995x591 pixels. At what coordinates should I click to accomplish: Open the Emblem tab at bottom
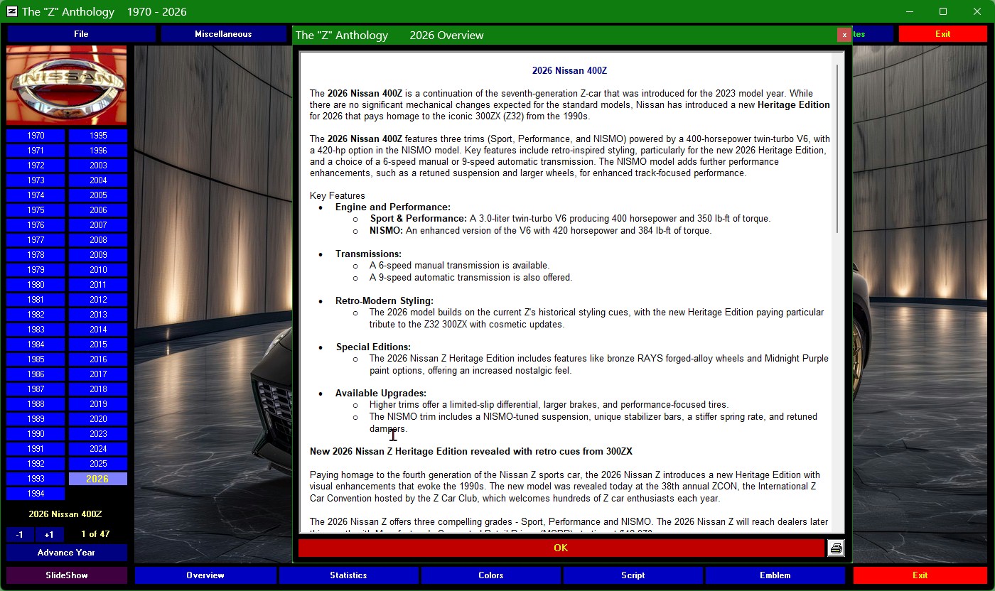tap(775, 575)
